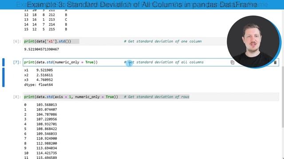Click the output value 9.521904571390467

coord(41,49)
